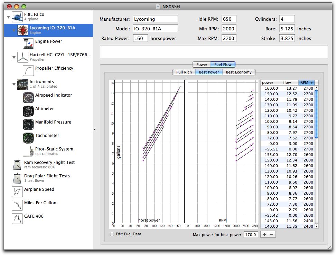Click the Bore field
The image size is (336, 255).
(x=287, y=28)
